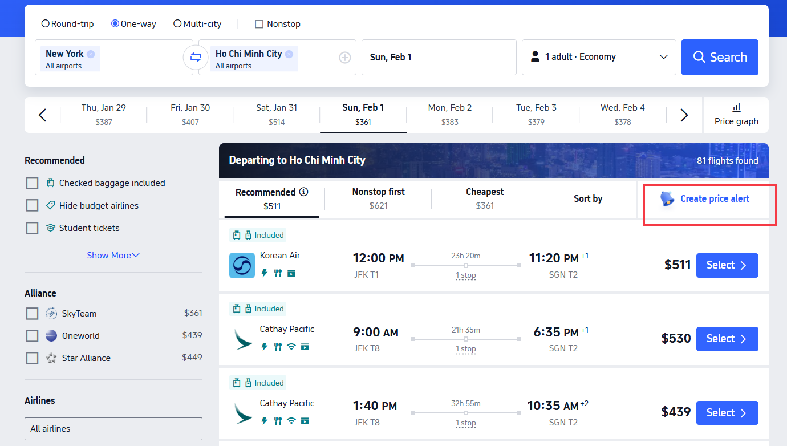Click the Korean Air airline logo

(x=242, y=266)
